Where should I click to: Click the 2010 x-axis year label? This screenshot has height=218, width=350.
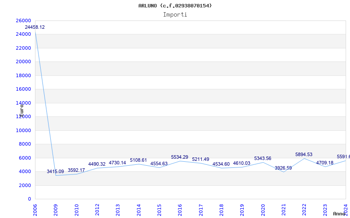[x=77, y=210]
